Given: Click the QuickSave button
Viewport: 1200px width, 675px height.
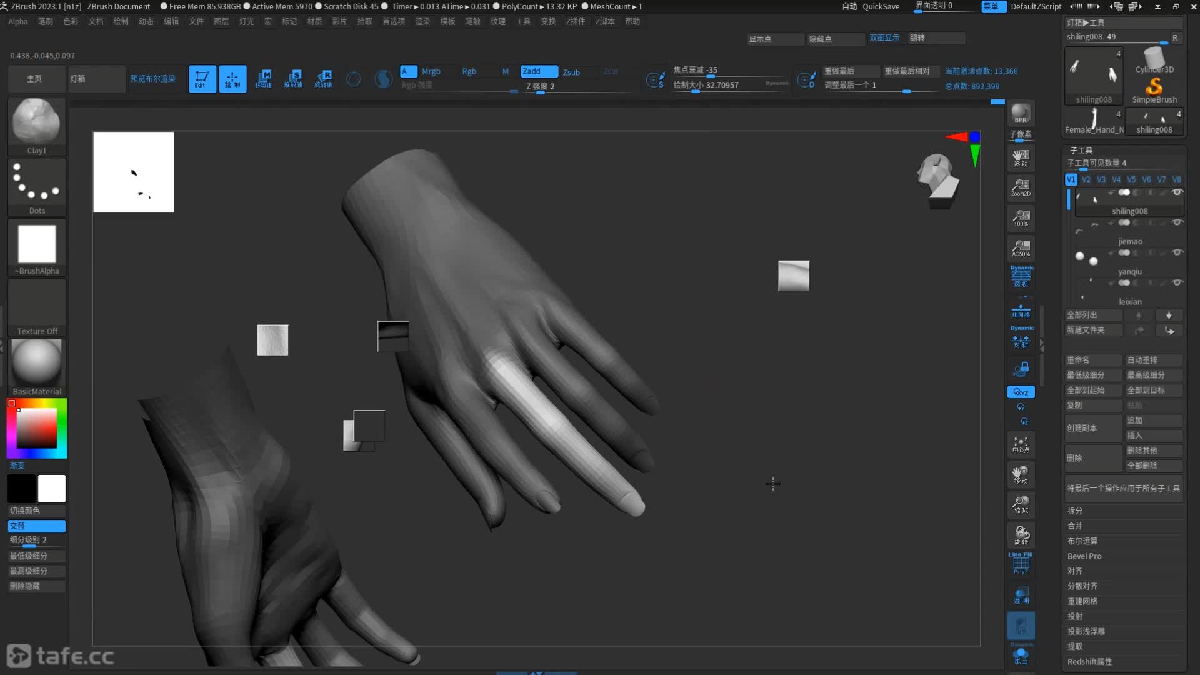Looking at the screenshot, I should pos(881,6).
